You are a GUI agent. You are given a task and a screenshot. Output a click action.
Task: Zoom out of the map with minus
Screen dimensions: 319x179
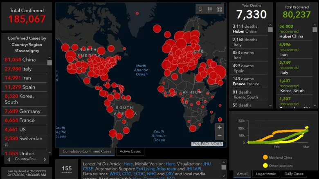coord(220,136)
